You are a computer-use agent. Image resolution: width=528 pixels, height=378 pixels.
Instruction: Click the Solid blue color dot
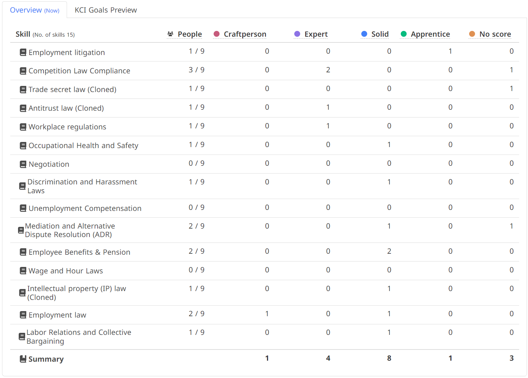click(364, 34)
